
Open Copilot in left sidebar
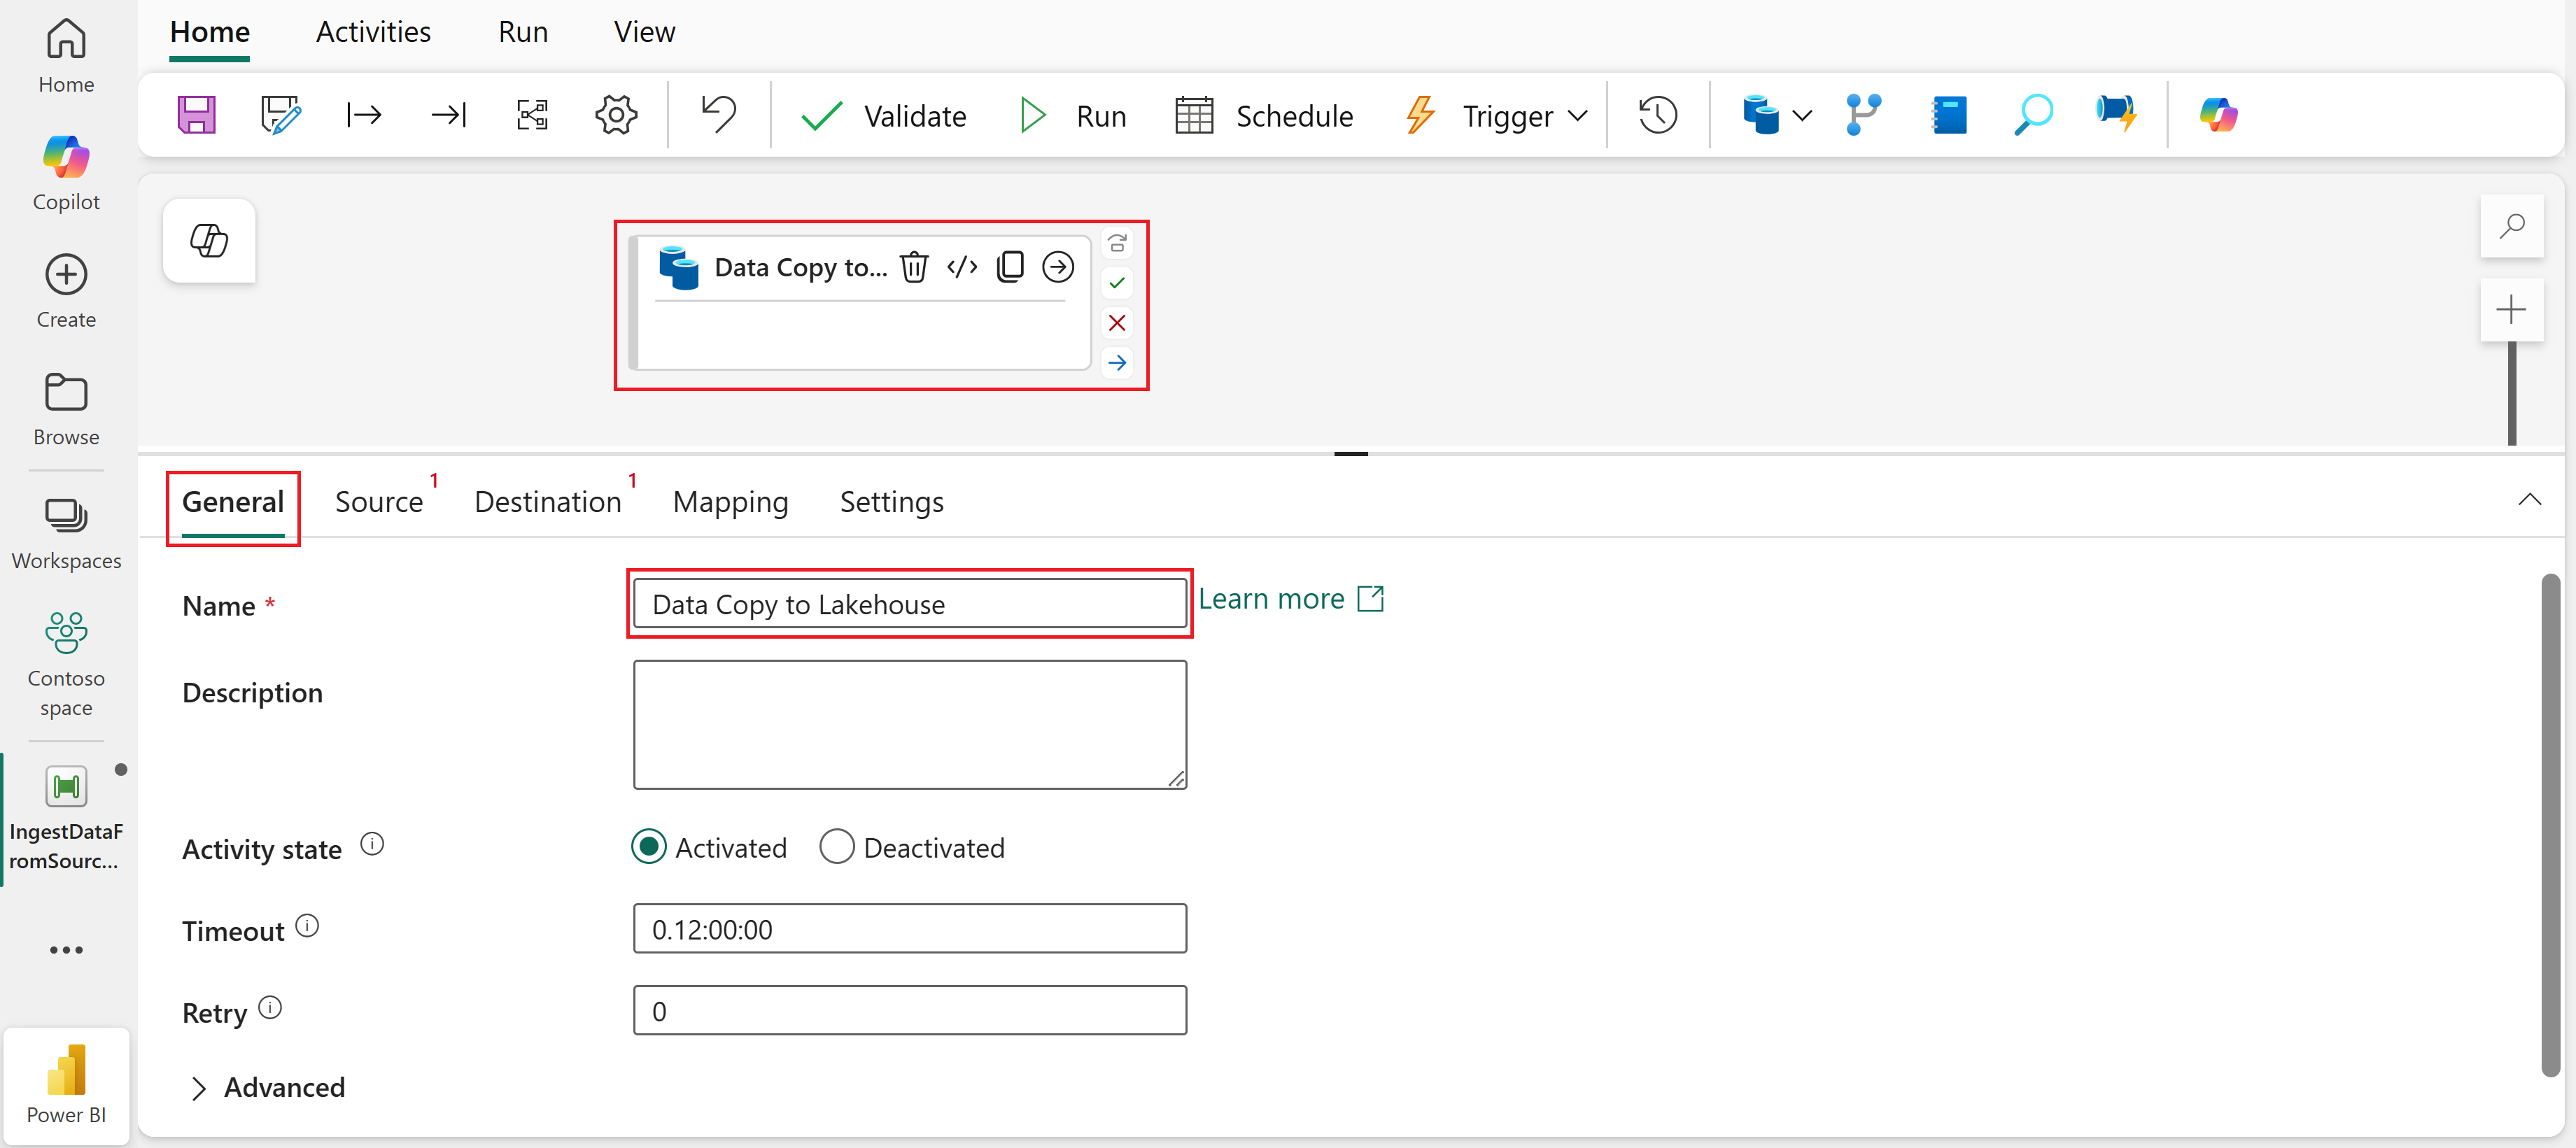[x=66, y=173]
